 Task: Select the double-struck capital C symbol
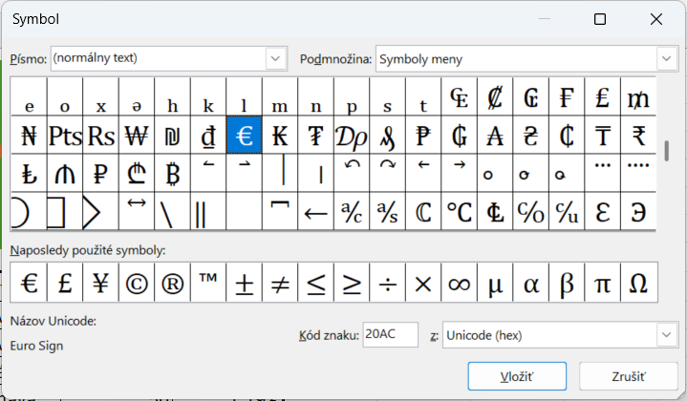423,211
